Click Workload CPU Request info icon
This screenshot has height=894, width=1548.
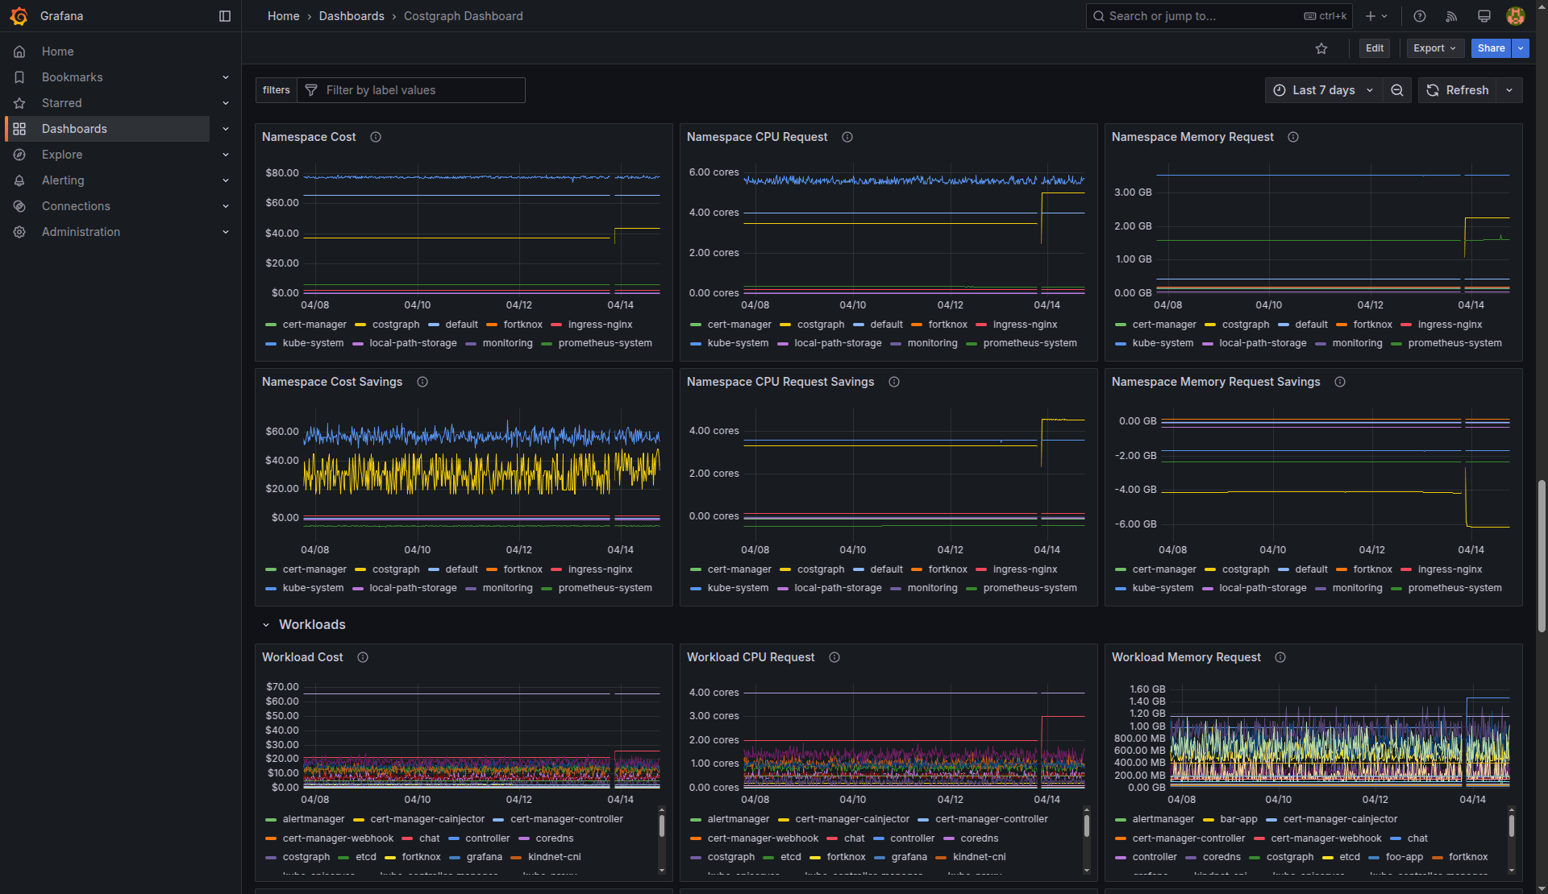click(x=834, y=657)
